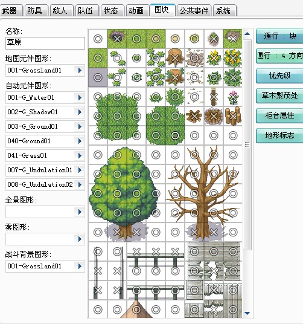Switch to the 武器 tab
The height and width of the screenshot is (324, 303).
point(11,10)
